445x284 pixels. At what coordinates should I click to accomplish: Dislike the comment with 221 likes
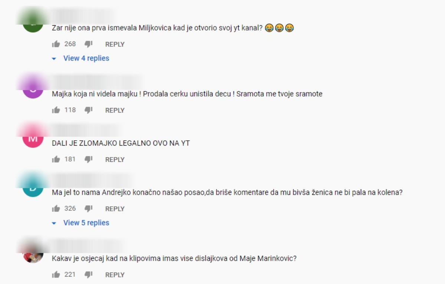(88, 275)
